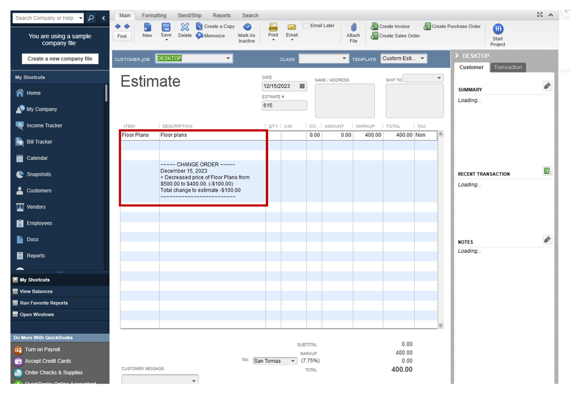Select Open Windows section
The width and height of the screenshot is (570, 396).
[x=60, y=315]
